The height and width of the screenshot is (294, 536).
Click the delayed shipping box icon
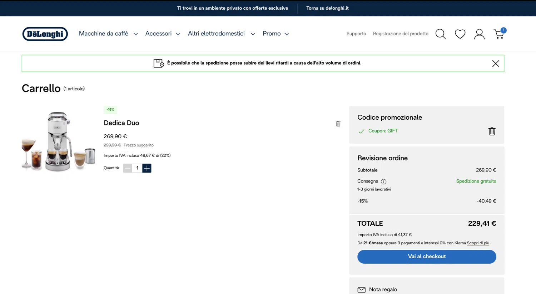pos(159,63)
